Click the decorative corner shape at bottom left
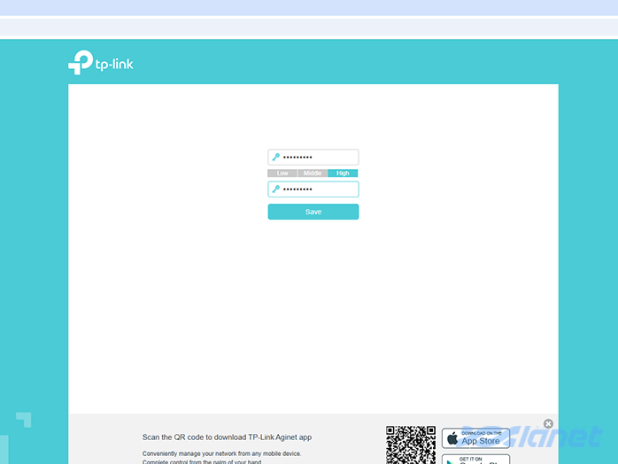The width and height of the screenshot is (618, 464). (24, 419)
